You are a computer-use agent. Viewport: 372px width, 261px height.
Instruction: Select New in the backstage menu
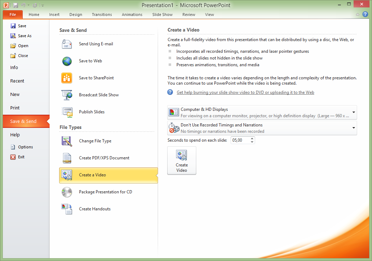coord(15,95)
